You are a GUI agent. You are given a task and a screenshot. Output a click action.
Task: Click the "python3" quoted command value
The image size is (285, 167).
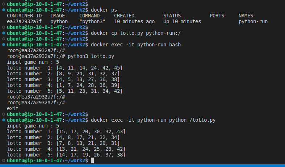coord(92,21)
